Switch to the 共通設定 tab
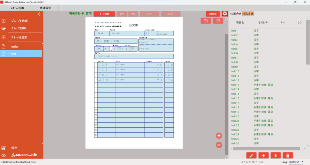310x165 pixels. 45,8
